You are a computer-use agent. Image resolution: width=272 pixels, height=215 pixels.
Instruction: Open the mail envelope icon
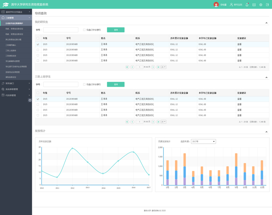(254, 5)
